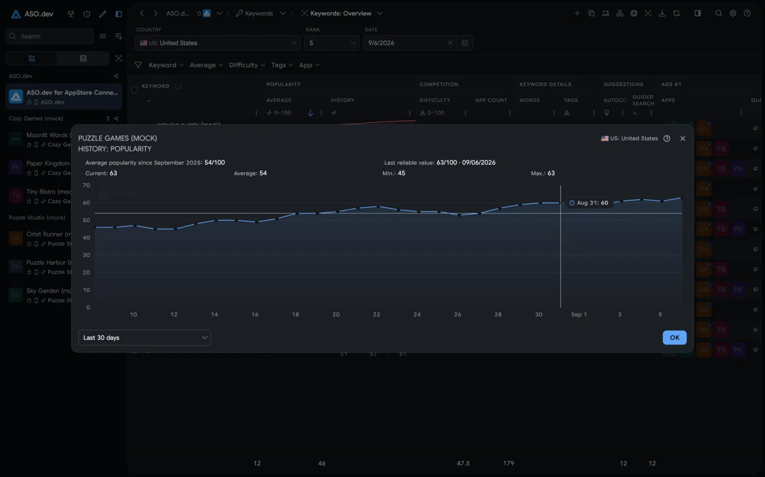Switch to the apps grid tab in sidebar
765x477 pixels.
tap(32, 58)
